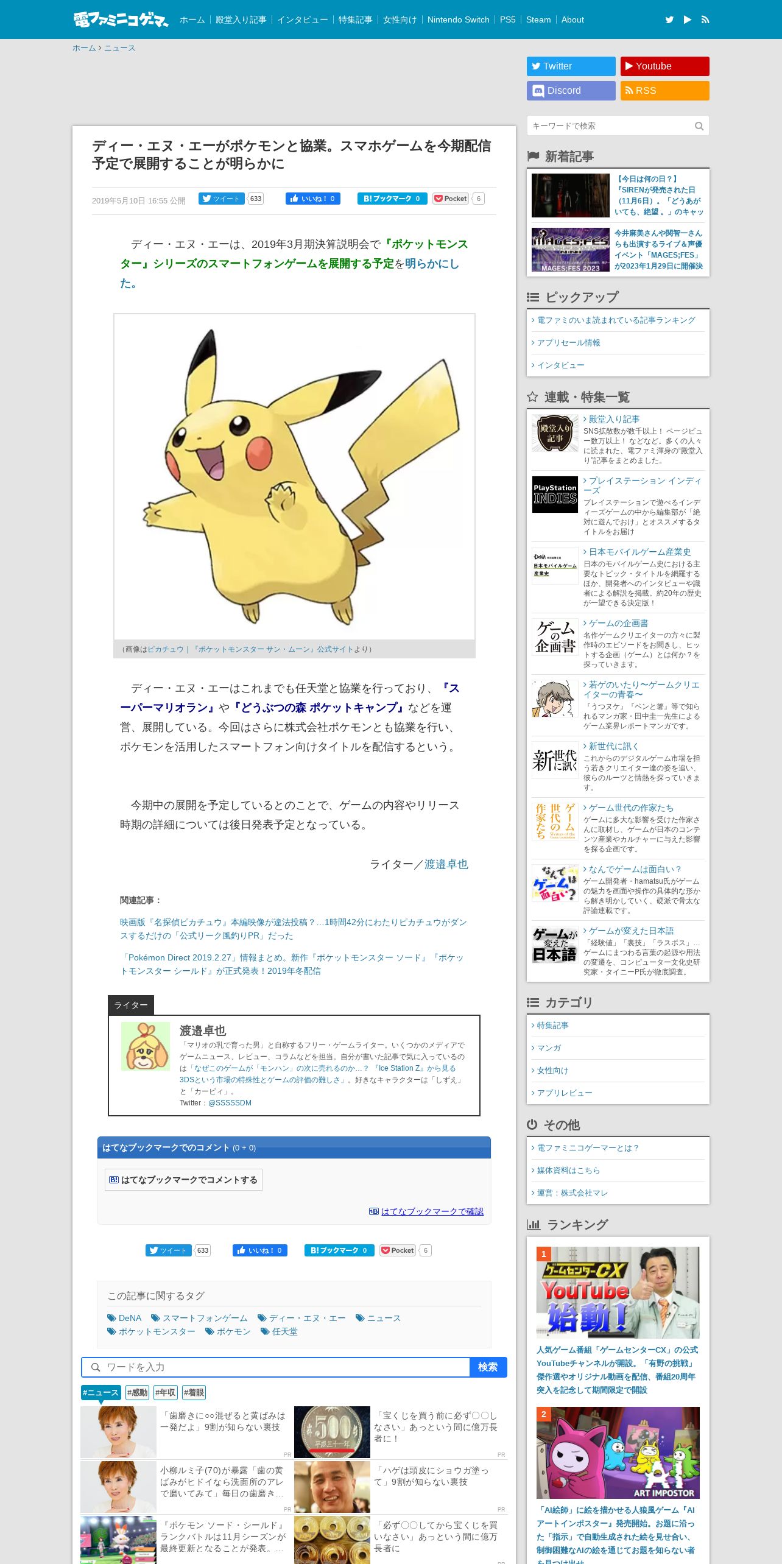Save to Pocket using the top Pocket button
The image size is (782, 1564).
pos(451,199)
